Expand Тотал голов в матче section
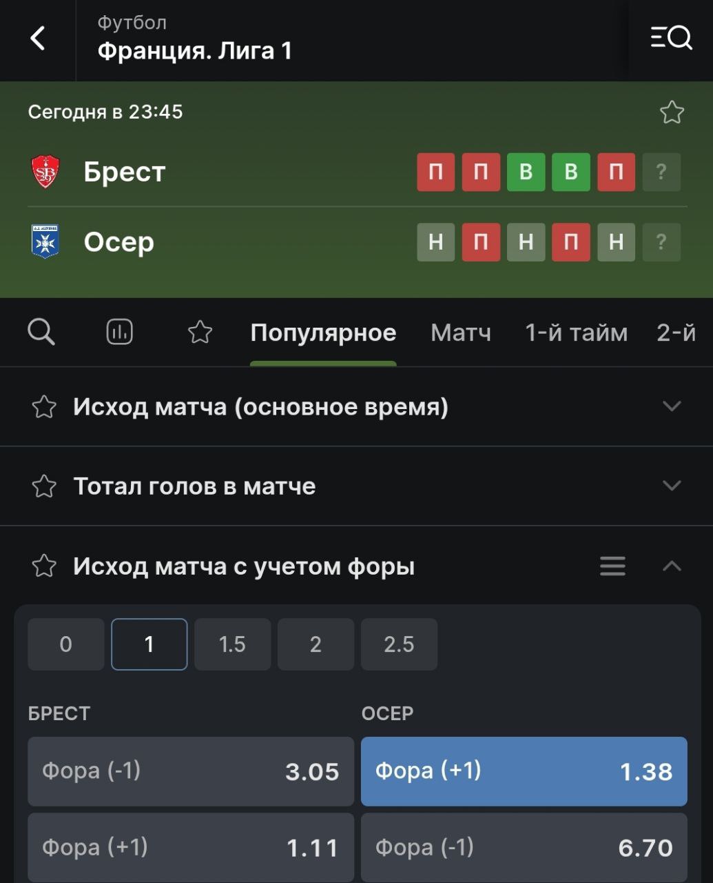Viewport: 713px width, 883px height. (x=672, y=486)
